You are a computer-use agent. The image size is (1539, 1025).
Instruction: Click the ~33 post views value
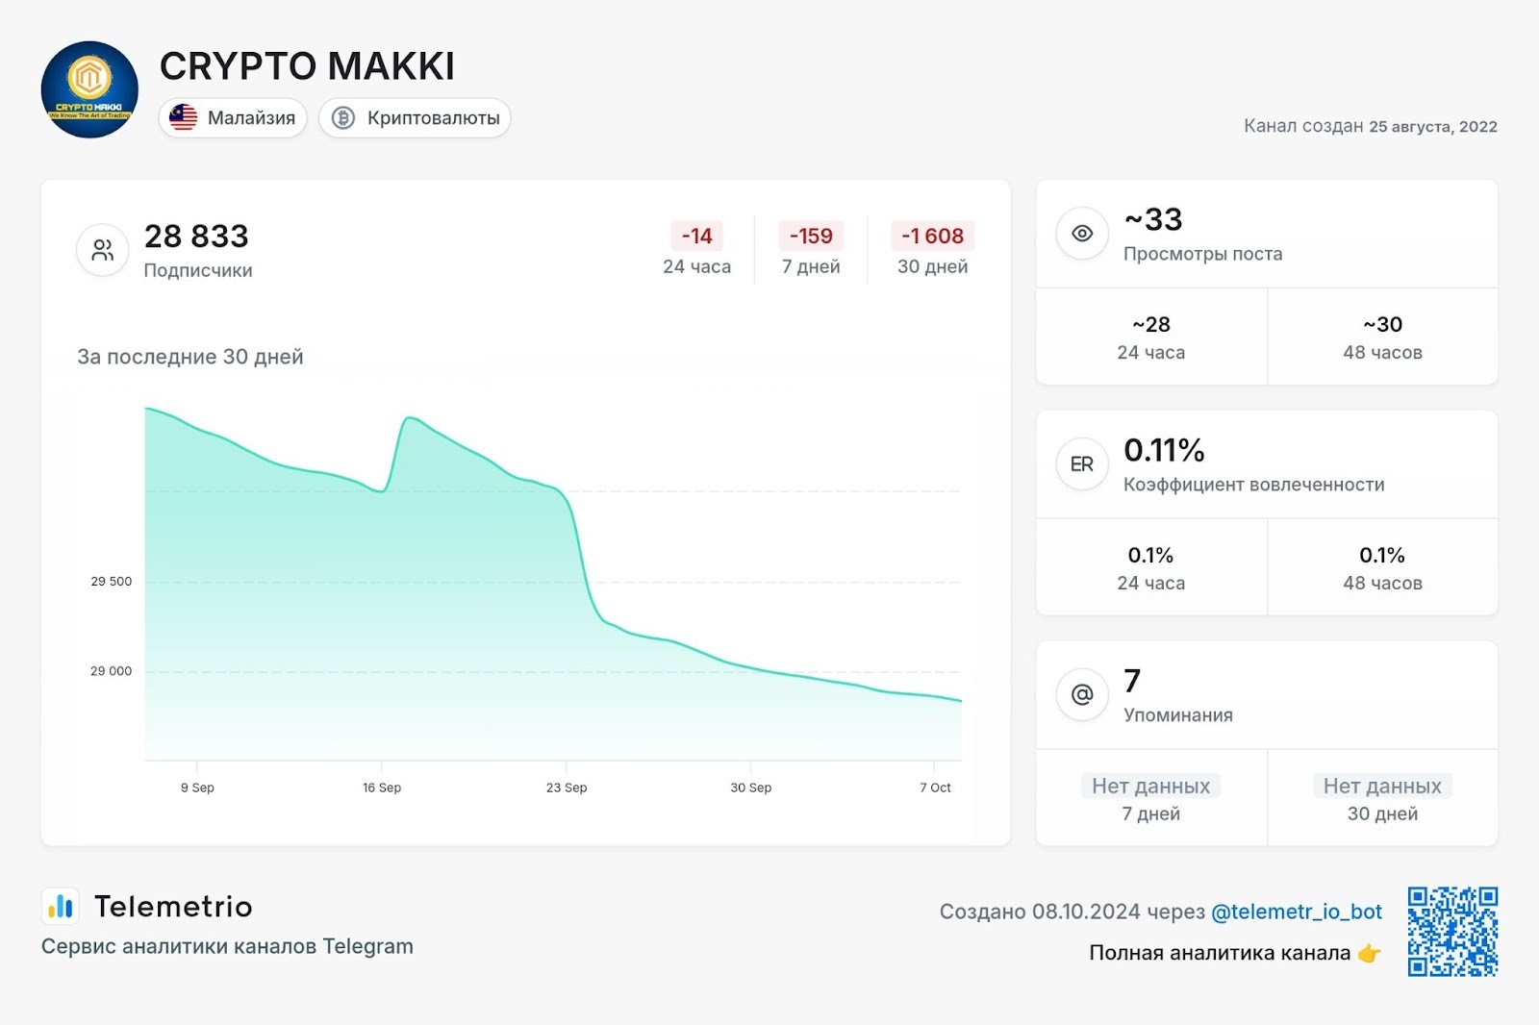(x=1153, y=219)
